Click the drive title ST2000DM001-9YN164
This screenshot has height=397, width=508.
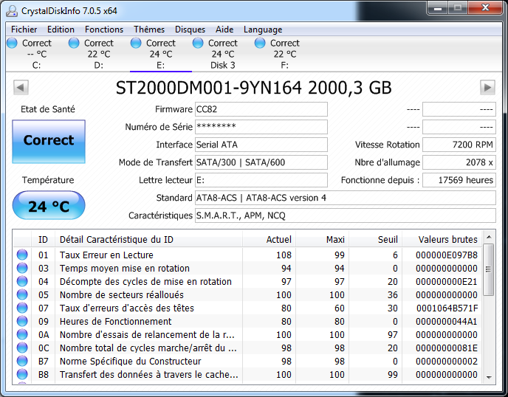(209, 88)
